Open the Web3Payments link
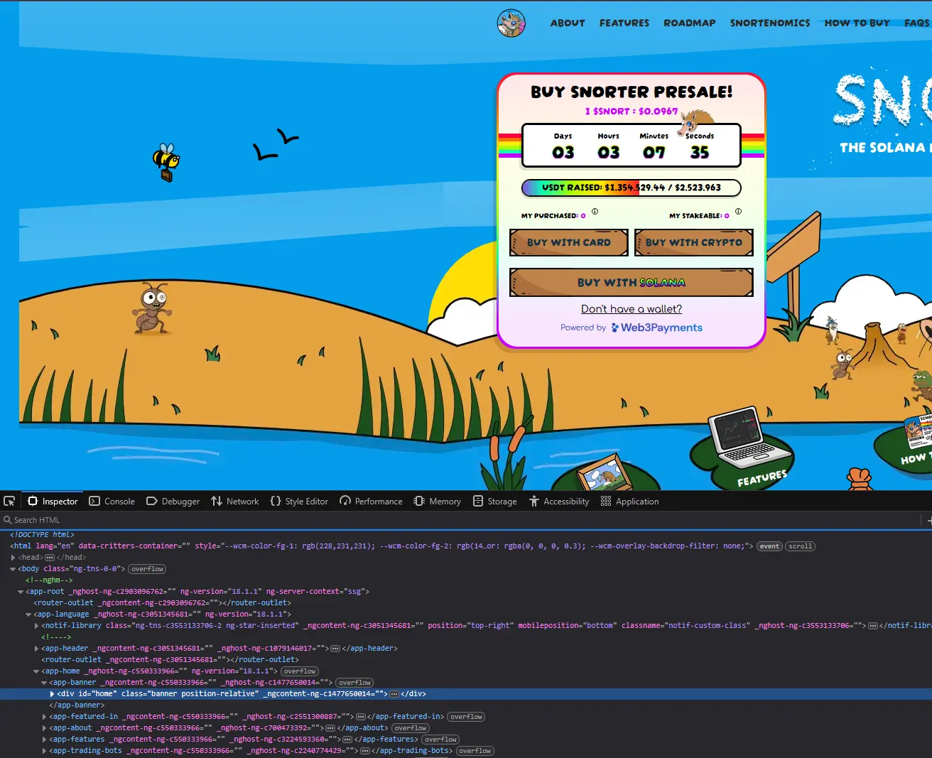Image resolution: width=932 pixels, height=758 pixels. [657, 327]
